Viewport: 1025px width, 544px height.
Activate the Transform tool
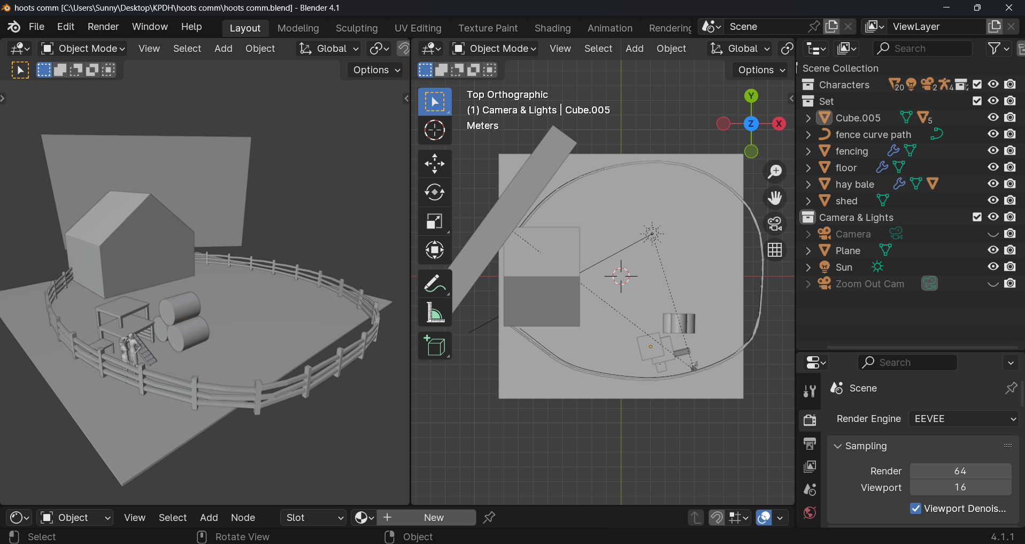(x=435, y=250)
